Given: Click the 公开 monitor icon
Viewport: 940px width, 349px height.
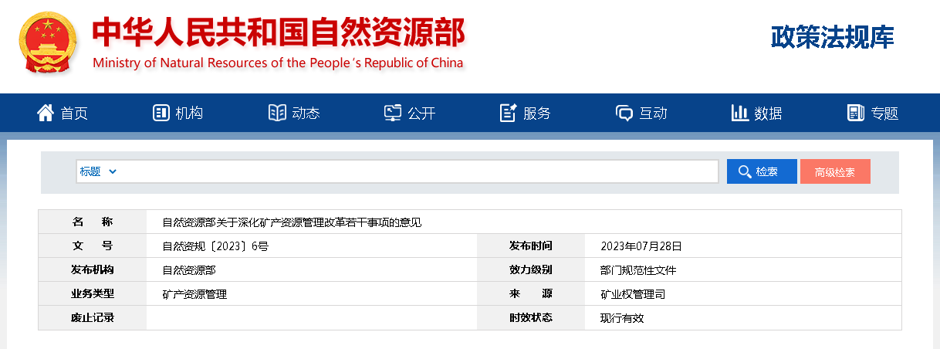Looking at the screenshot, I should pyautogui.click(x=393, y=113).
